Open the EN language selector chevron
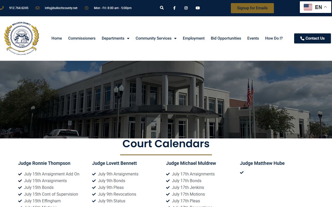332x207 pixels. coord(325,7)
